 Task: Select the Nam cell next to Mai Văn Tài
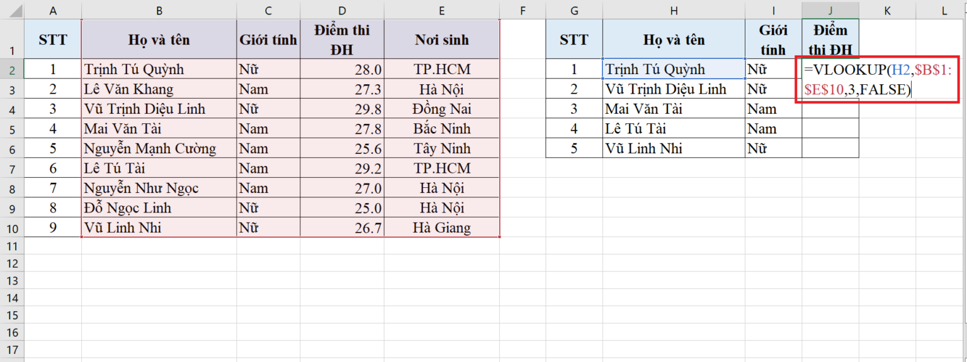(774, 108)
